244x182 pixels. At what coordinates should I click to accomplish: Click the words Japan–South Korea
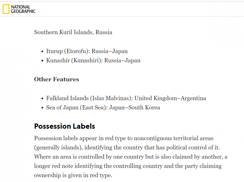point(135,108)
